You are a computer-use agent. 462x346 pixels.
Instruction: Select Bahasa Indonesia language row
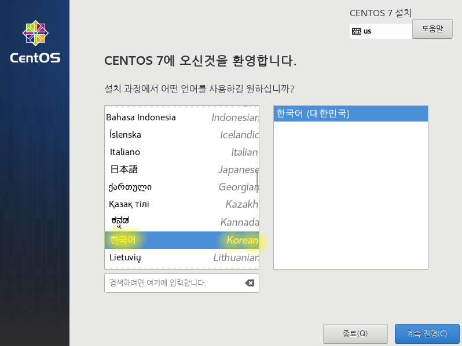click(x=182, y=117)
